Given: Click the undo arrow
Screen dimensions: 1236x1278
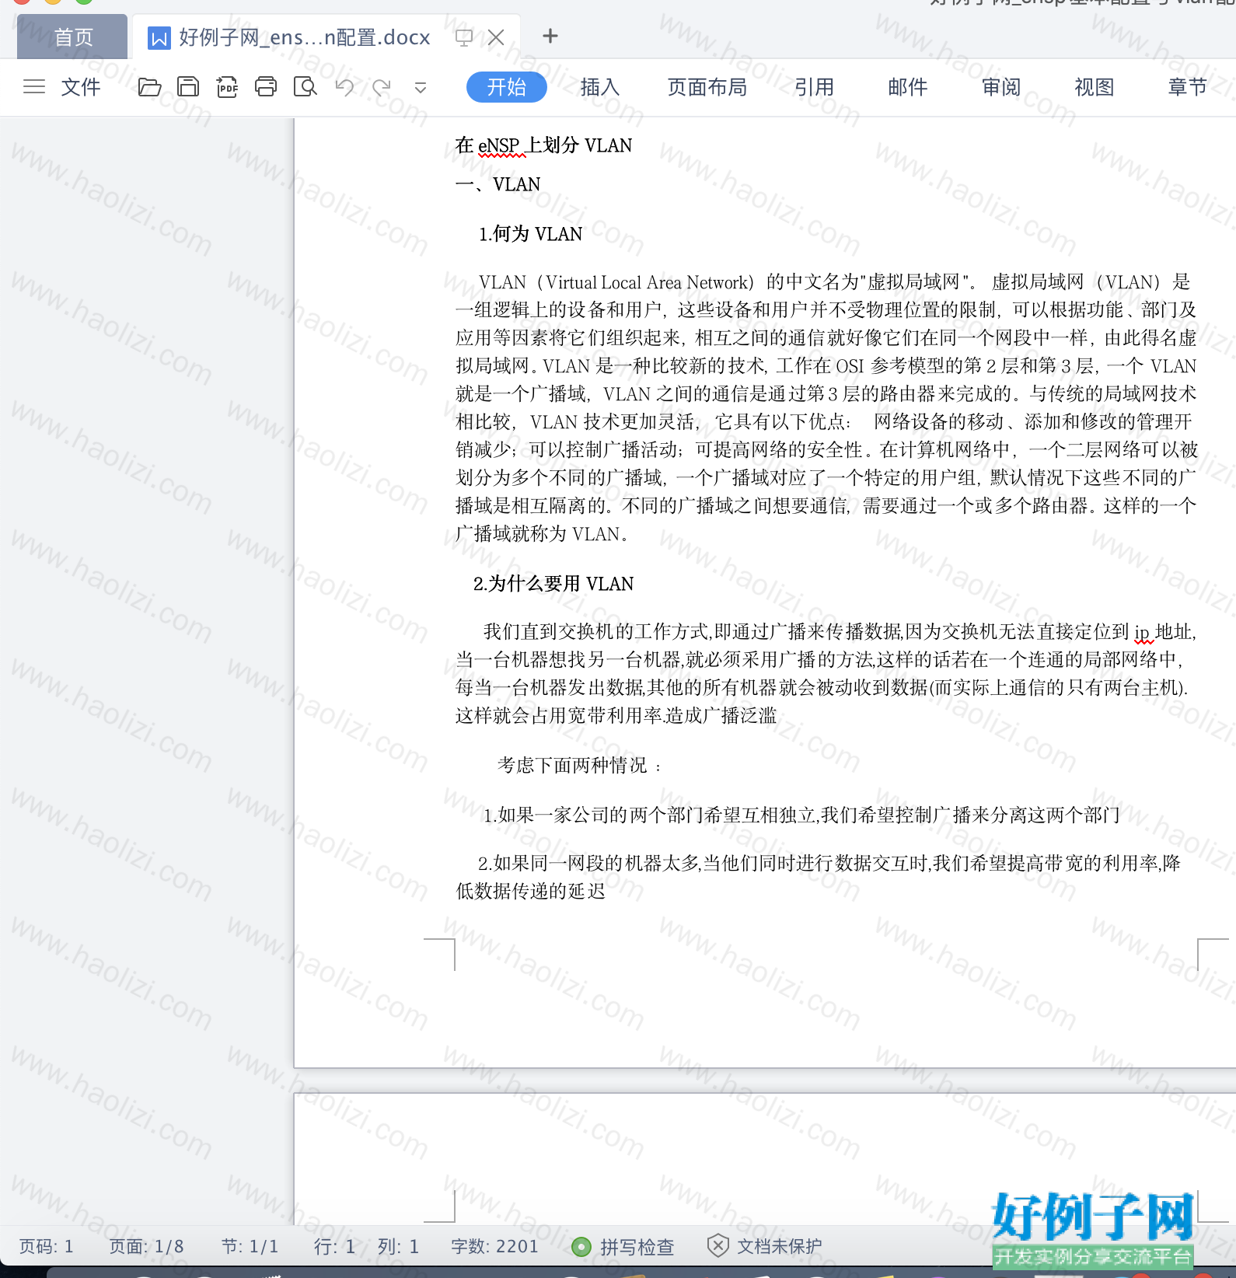Looking at the screenshot, I should pyautogui.click(x=344, y=87).
